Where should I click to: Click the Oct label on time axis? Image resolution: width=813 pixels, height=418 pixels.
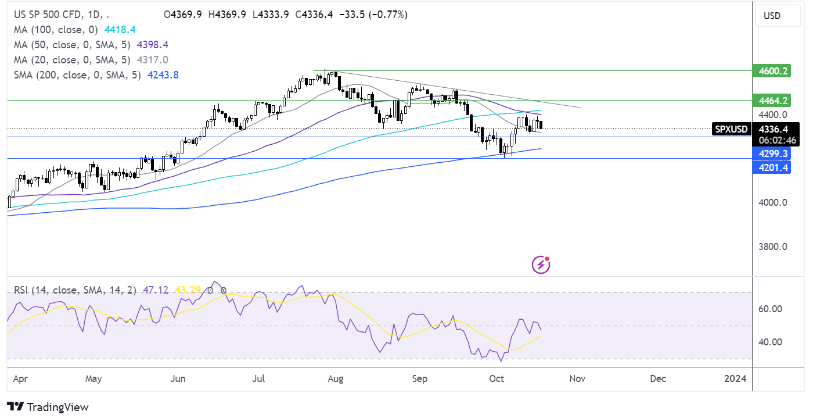[497, 378]
